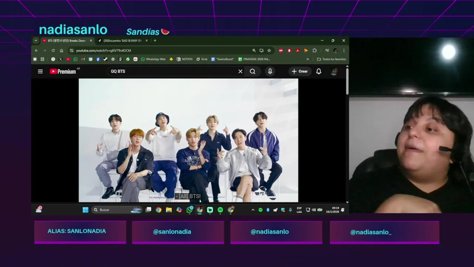Go to YouTube Premium home logo
Screen dimensions: 474x267
pos(63,71)
